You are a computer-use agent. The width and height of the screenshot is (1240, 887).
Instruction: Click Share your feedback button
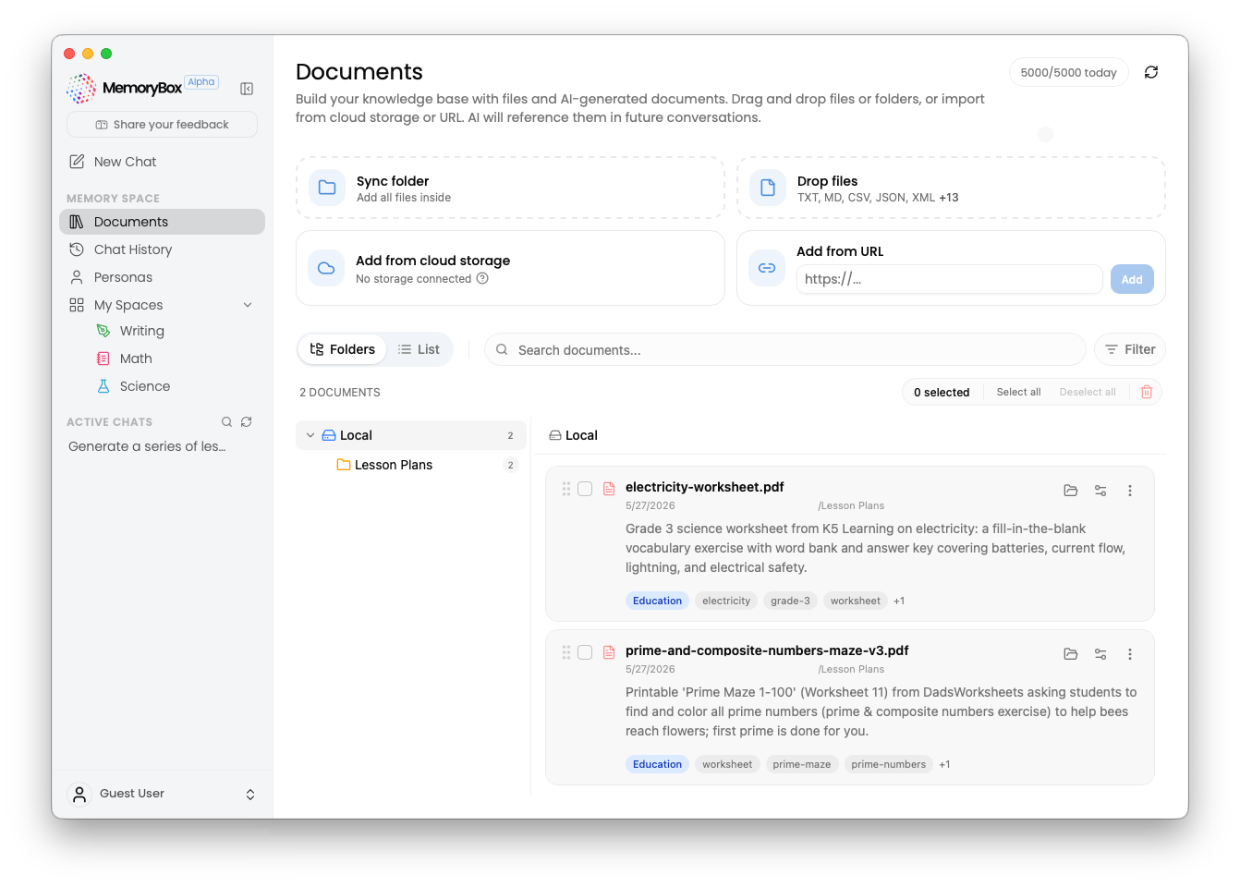pos(162,125)
